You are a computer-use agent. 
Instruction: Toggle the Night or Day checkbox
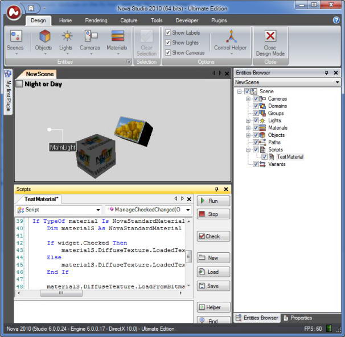point(19,84)
